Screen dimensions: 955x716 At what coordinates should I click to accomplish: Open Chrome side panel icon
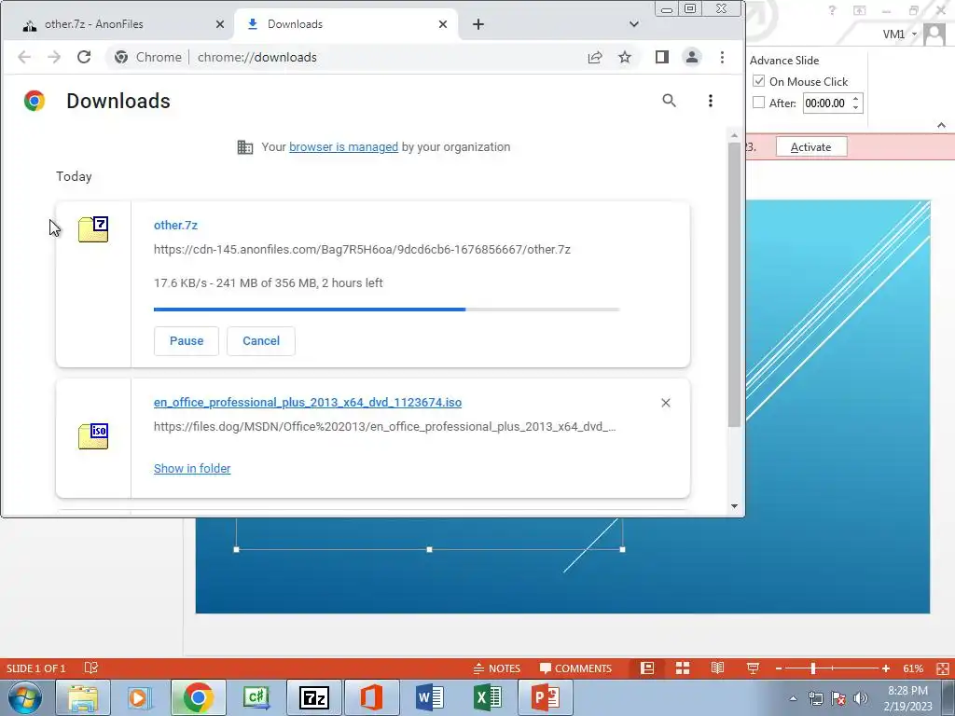coord(662,57)
